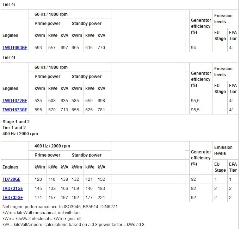240x231 pixels.
Task: Click the kVA kiloVoltAmpere definition line
Action: pos(73,225)
